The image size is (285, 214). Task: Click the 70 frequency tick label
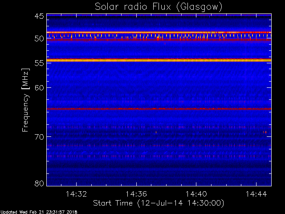[39, 137]
